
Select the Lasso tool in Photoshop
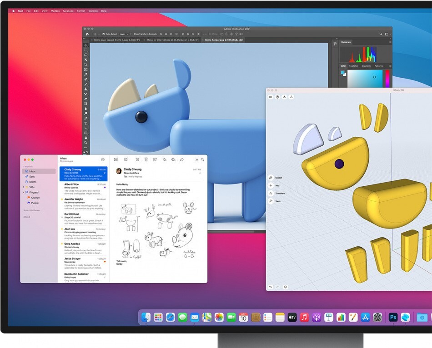85,55
